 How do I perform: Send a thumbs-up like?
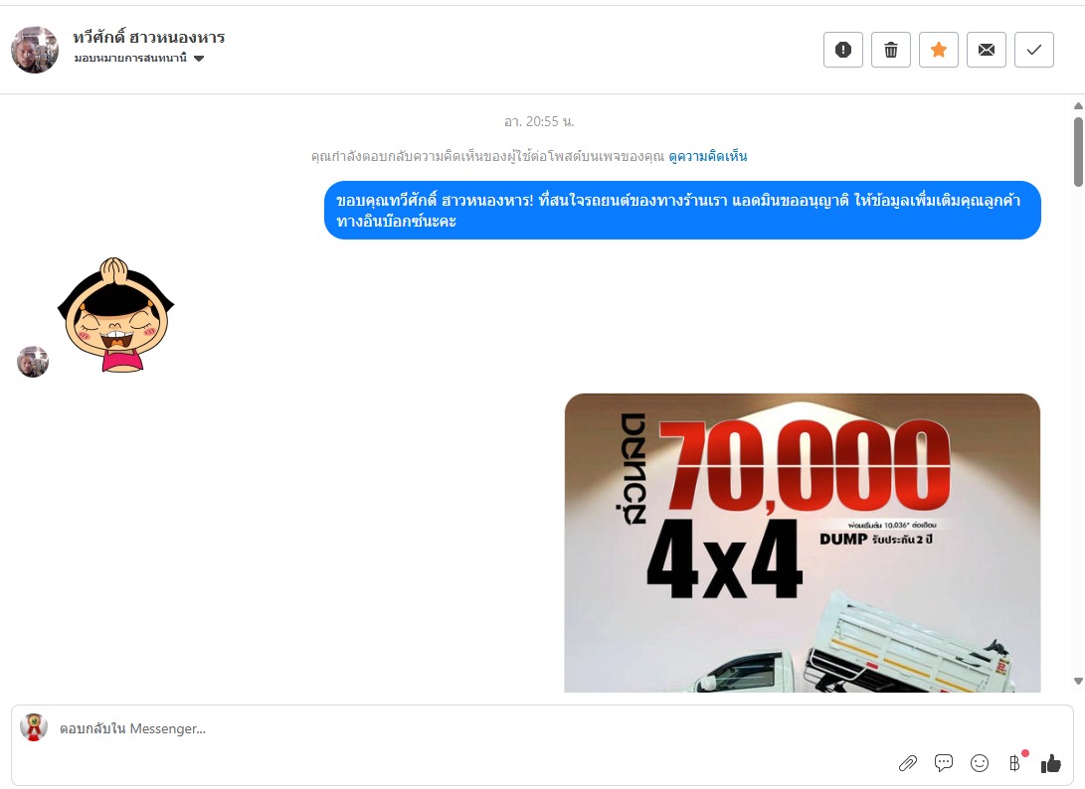pos(1050,763)
